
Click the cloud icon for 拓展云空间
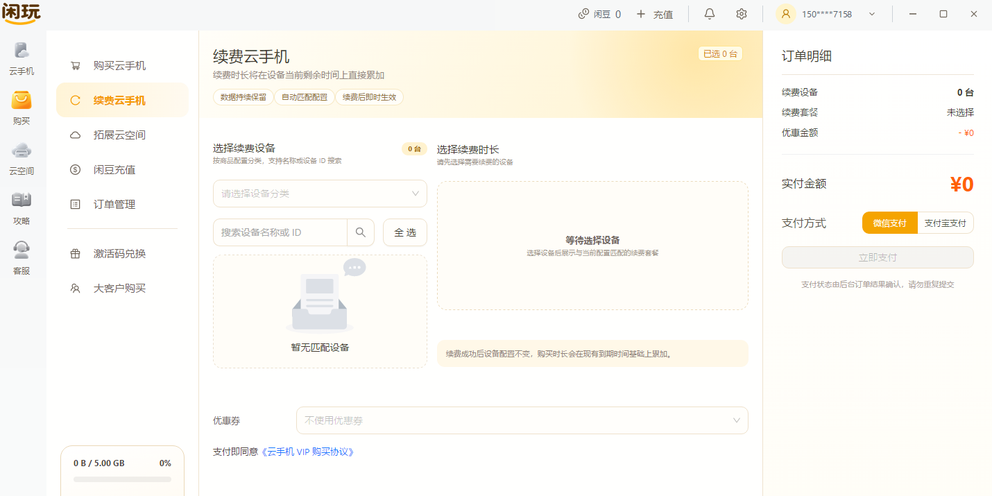[76, 135]
